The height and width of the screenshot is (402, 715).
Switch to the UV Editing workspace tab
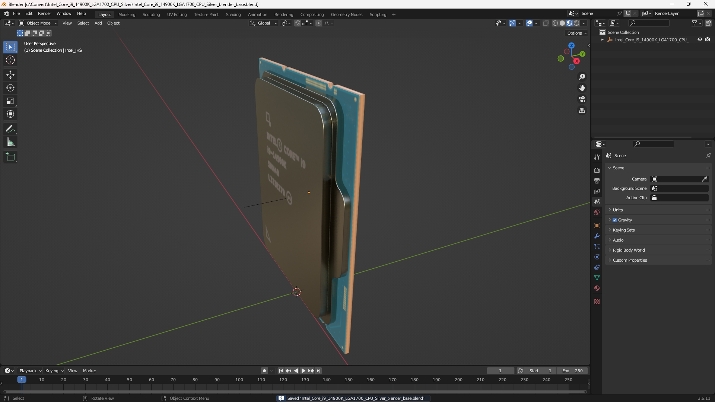click(177, 15)
